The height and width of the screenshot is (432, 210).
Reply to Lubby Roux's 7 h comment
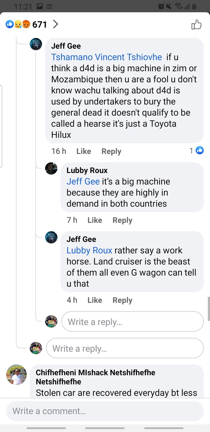(123, 220)
